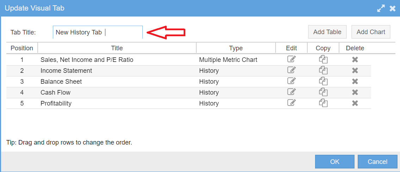The image size is (400, 172).
Task: Remove the Cash Flow table
Action: click(355, 93)
